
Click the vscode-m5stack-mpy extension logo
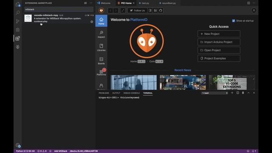click(x=28, y=18)
